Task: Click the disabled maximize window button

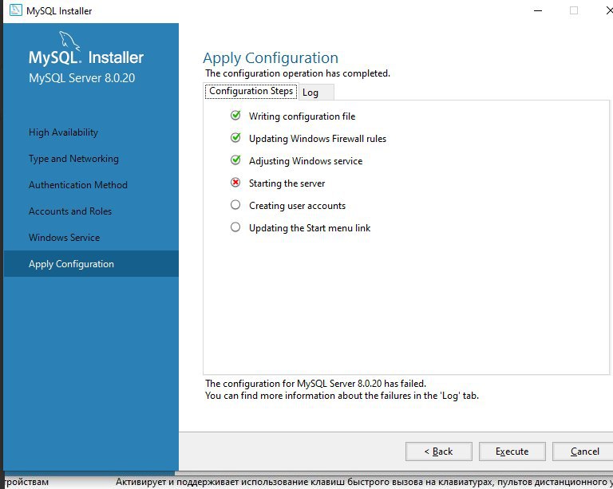Action: coord(574,10)
